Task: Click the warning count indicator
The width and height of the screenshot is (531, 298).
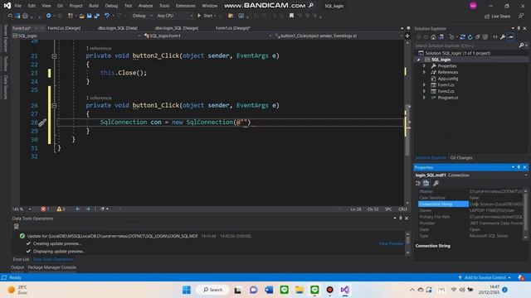Action: (61, 209)
